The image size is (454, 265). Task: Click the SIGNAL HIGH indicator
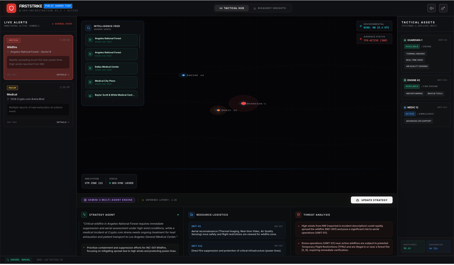tap(62, 24)
